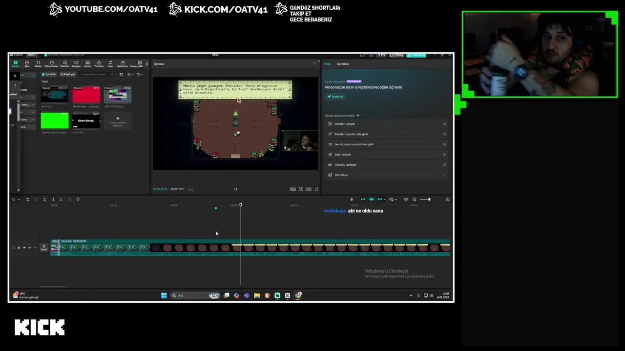The width and height of the screenshot is (625, 351).
Task: Click the player quality comparison icon
Action: pos(292,189)
